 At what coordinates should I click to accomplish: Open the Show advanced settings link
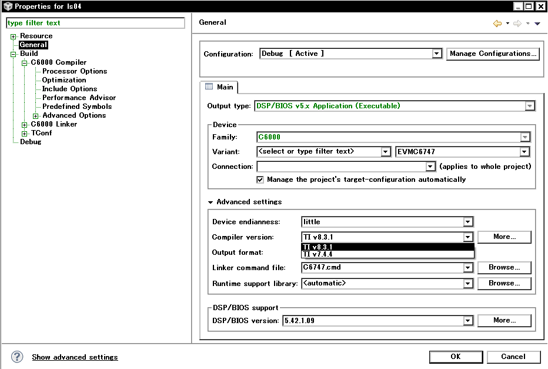75,357
